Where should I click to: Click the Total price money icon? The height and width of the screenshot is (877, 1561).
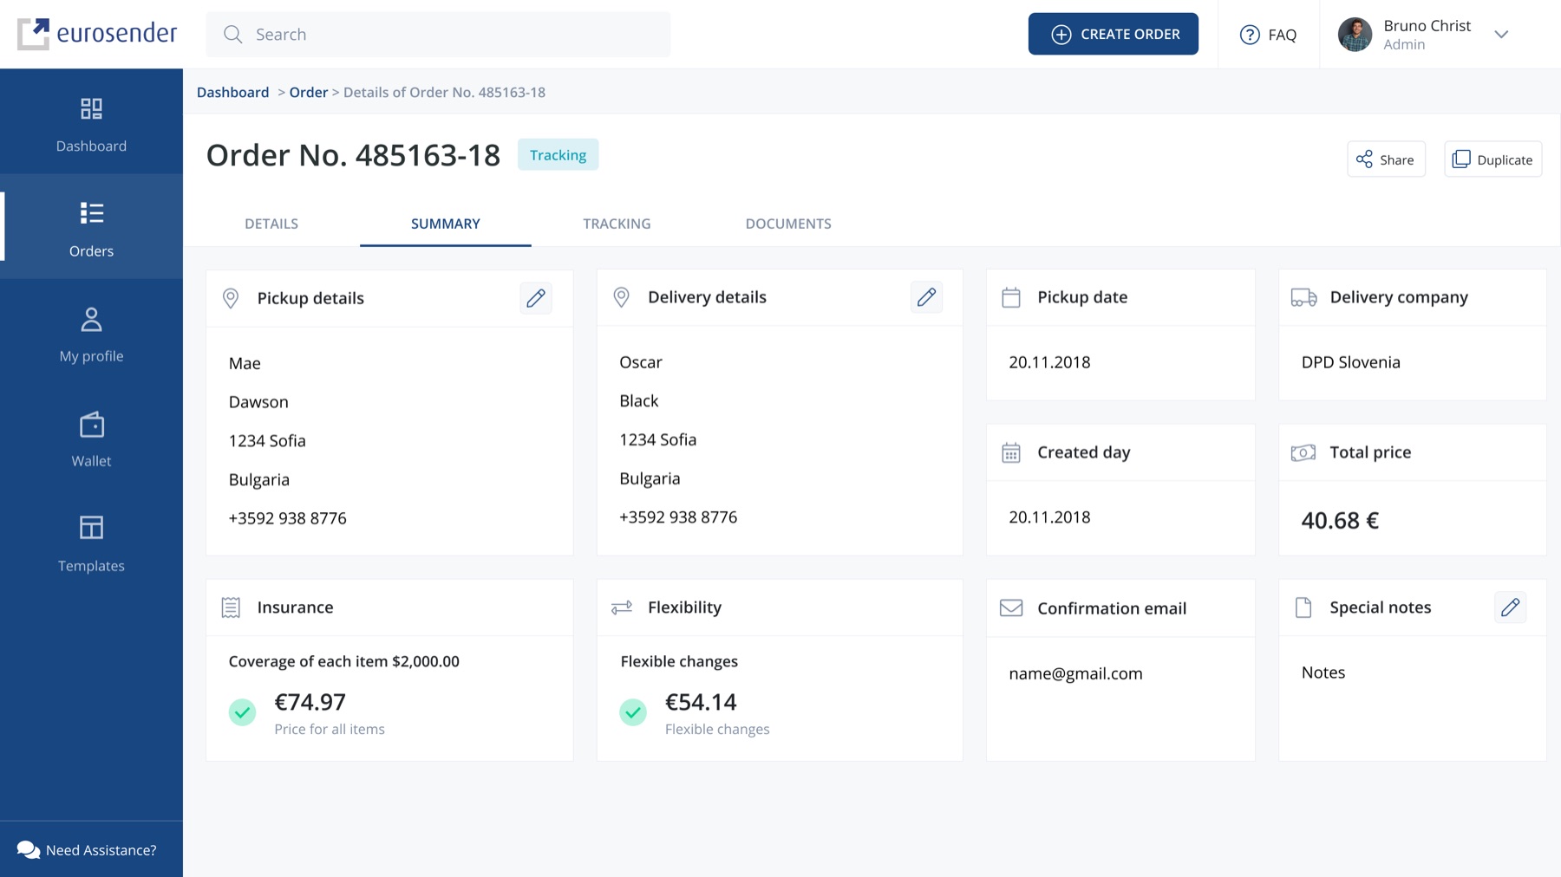pyautogui.click(x=1303, y=452)
